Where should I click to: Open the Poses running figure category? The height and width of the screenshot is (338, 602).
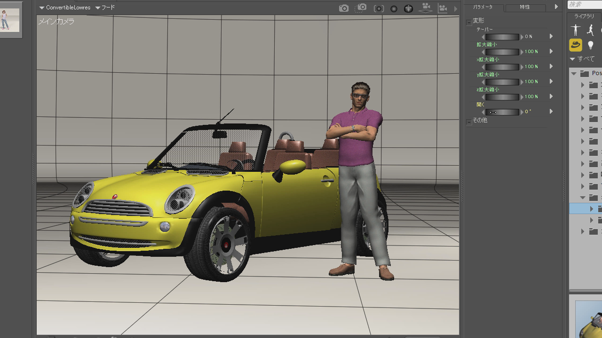591,30
